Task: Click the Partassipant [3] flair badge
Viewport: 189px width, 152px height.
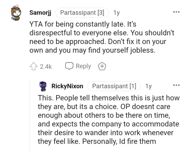Action: pos(82,13)
